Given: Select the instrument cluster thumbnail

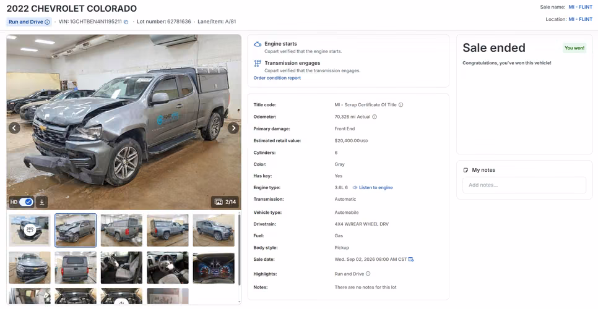Looking at the screenshot, I should pos(214,268).
